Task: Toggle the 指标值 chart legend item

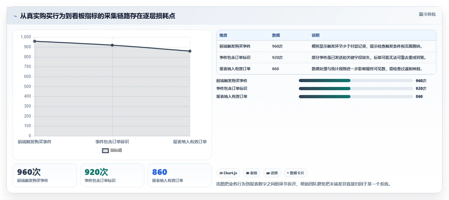Action: [112, 150]
